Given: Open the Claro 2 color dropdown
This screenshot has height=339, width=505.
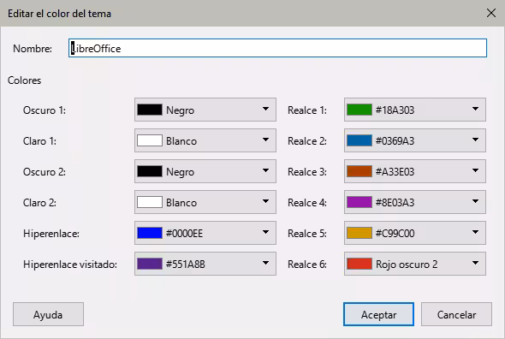Looking at the screenshot, I should (205, 202).
